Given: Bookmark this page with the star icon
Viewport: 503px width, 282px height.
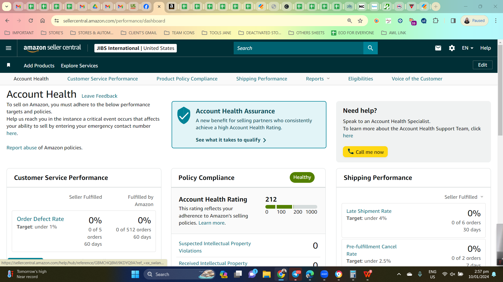Looking at the screenshot, I should pyautogui.click(x=360, y=21).
